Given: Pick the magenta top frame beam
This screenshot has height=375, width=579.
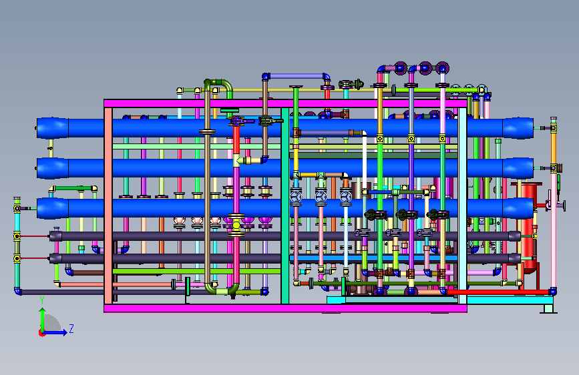Looking at the screenshot, I should click(x=285, y=103).
